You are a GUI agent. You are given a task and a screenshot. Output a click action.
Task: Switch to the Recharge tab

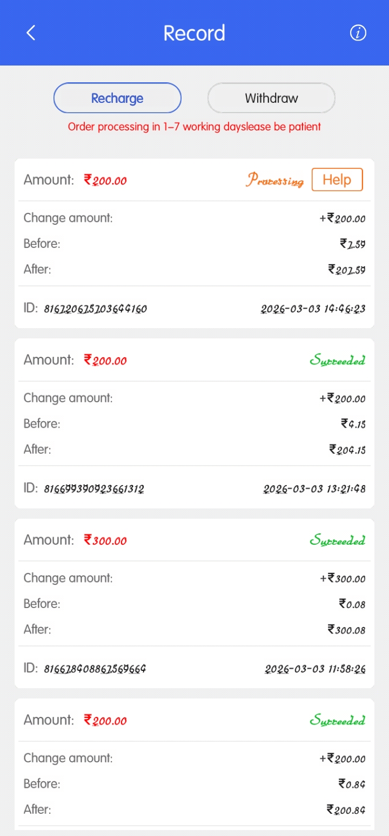click(x=117, y=98)
